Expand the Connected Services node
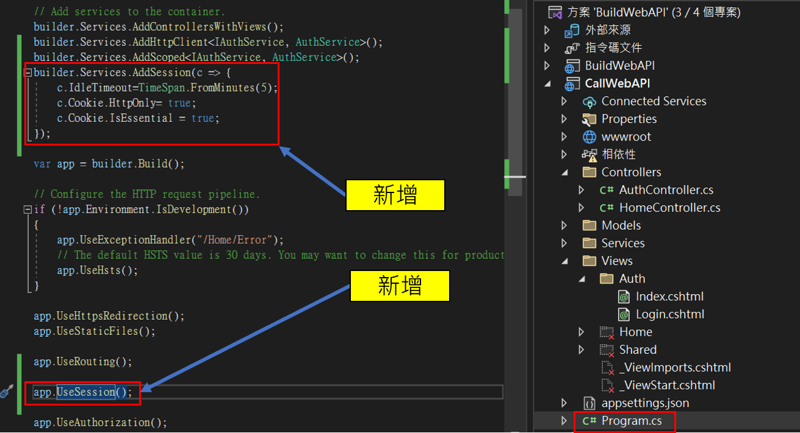800x433 pixels. (x=564, y=101)
